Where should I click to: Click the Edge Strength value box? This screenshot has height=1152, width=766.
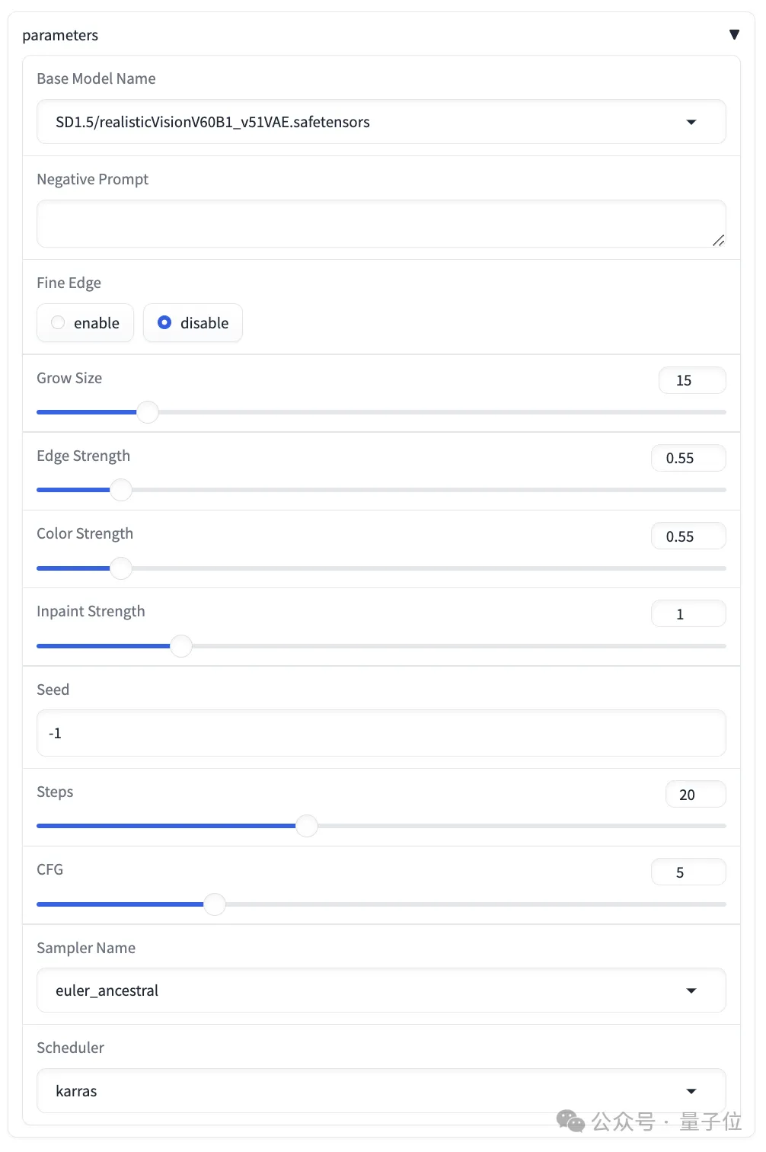coord(688,458)
